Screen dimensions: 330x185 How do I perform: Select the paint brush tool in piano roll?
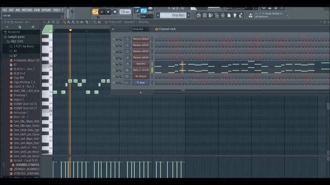pos(69,22)
